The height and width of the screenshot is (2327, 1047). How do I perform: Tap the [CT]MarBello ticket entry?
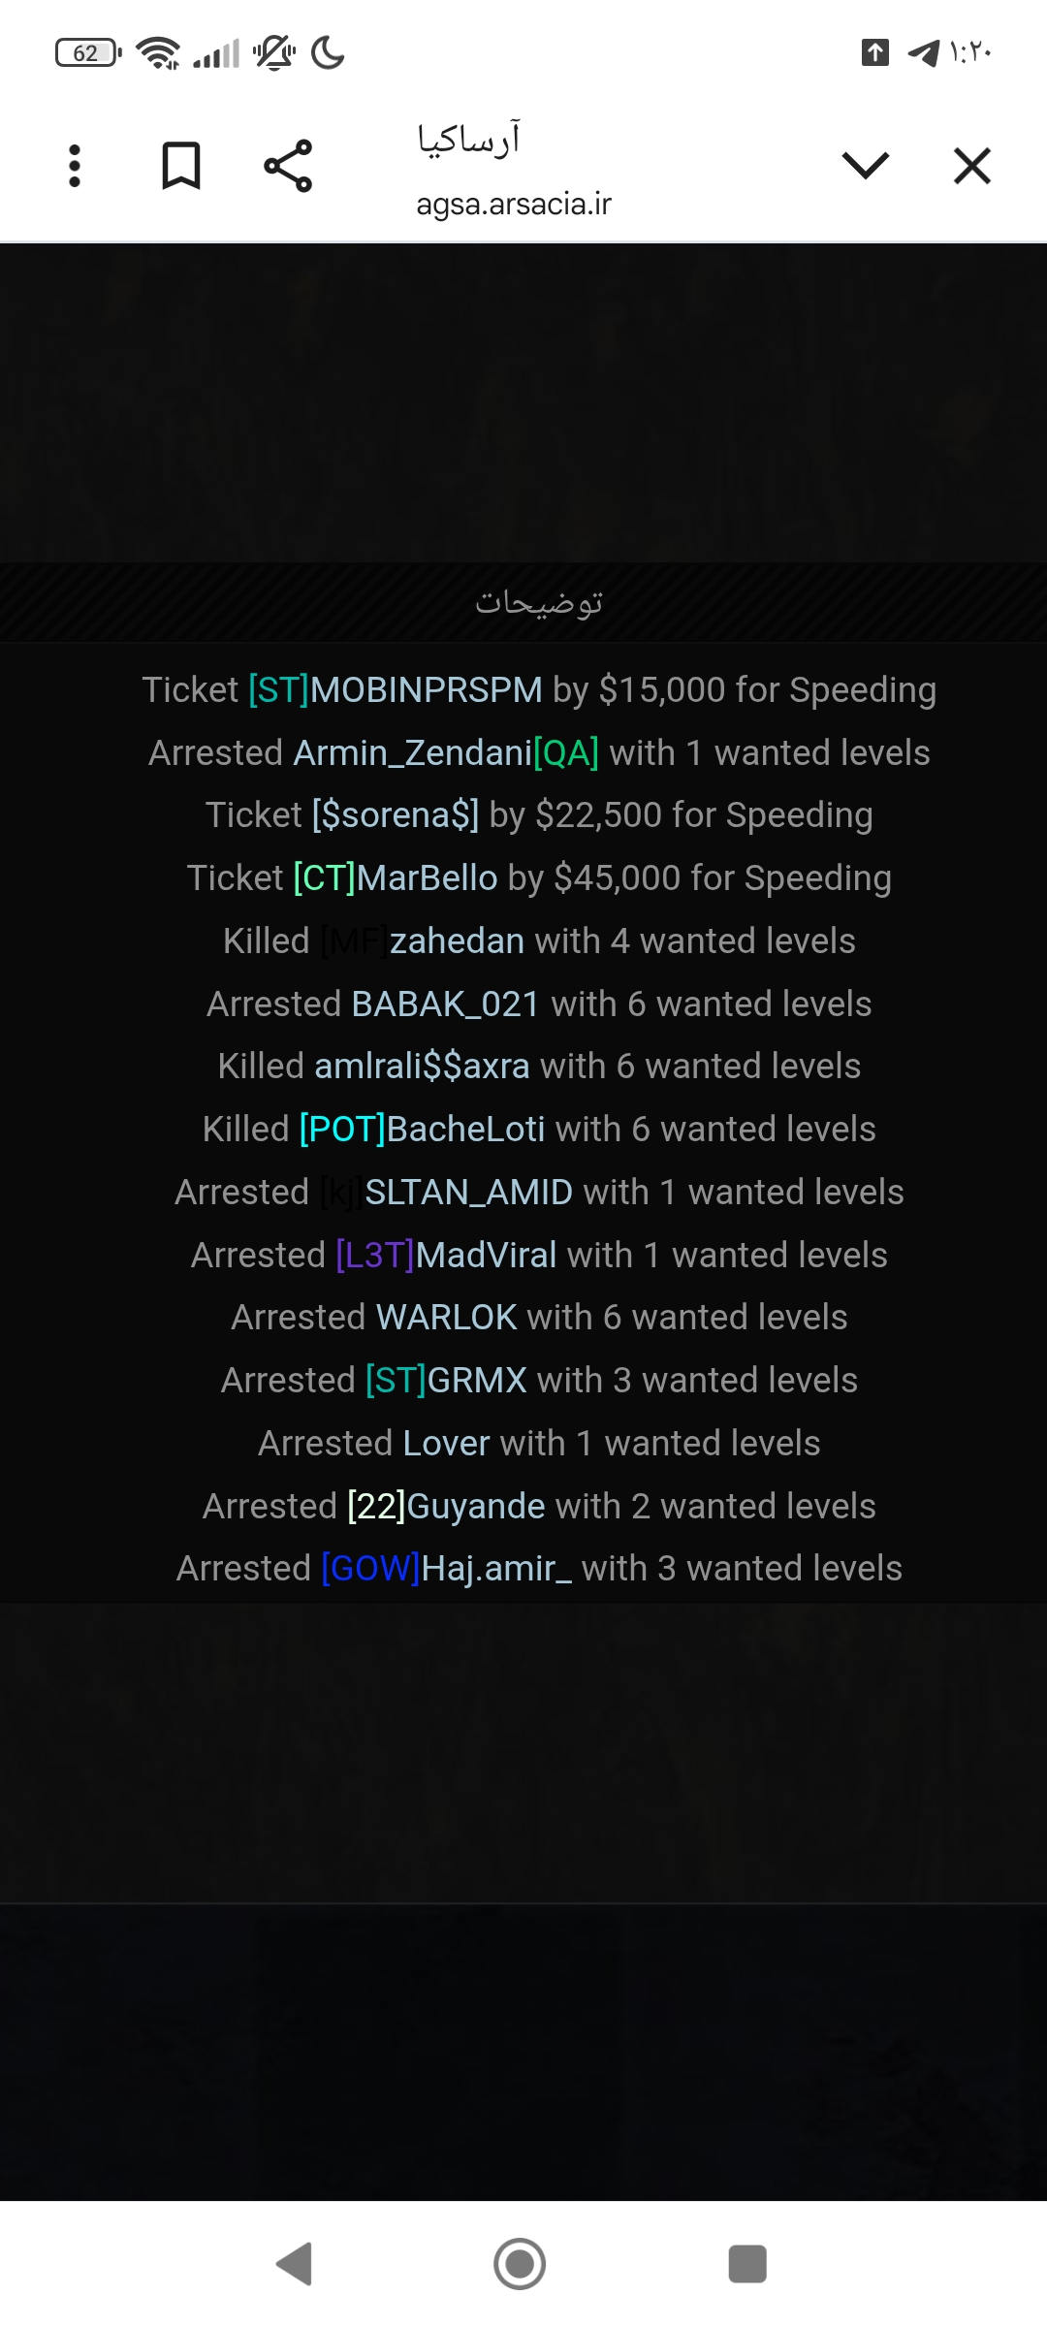tap(539, 878)
